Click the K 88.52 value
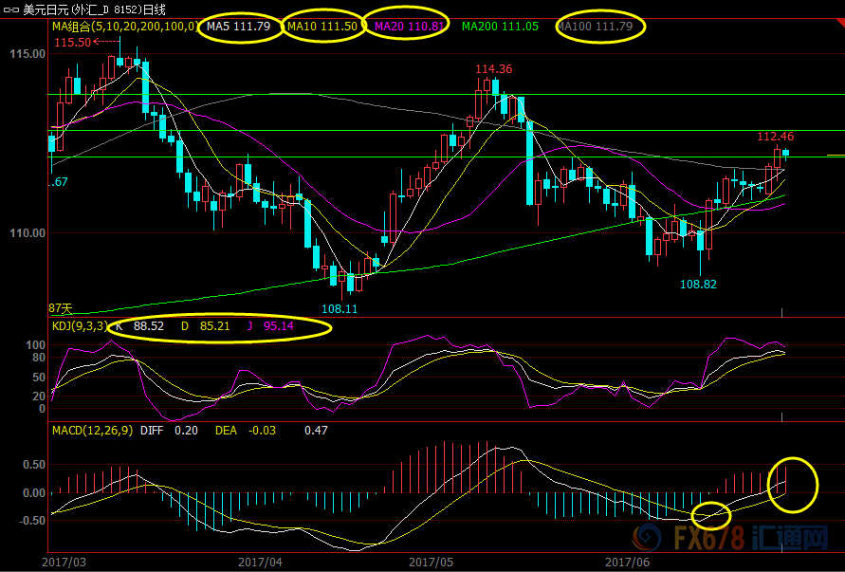The height and width of the screenshot is (572, 845). pyautogui.click(x=140, y=326)
